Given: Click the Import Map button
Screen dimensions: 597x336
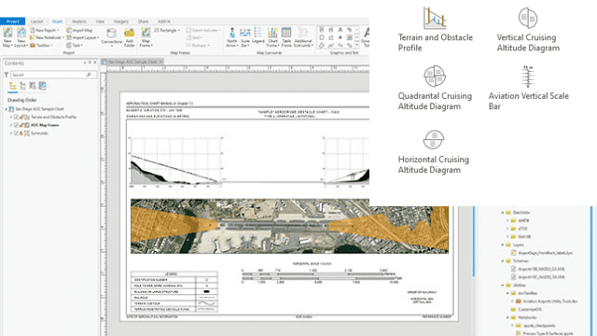Looking at the screenshot, I should 79,30.
